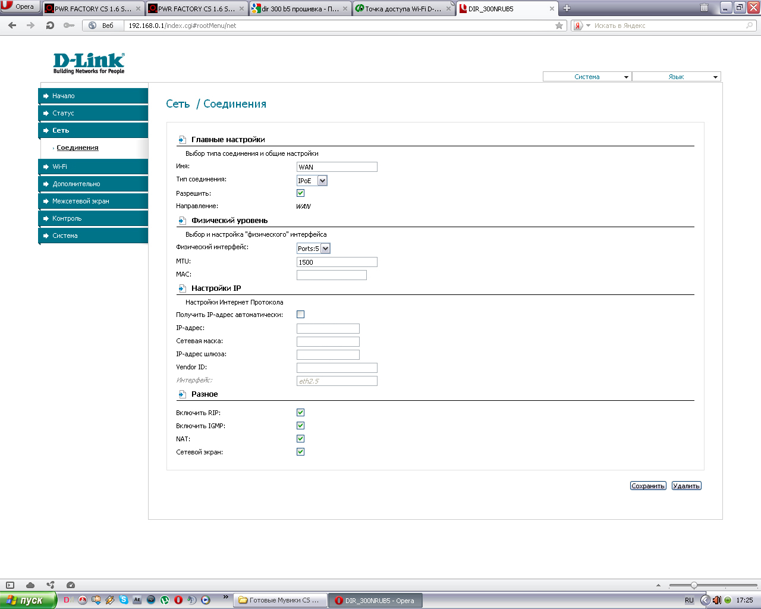
Task: Click the browser back arrow
Action: click(x=12, y=26)
